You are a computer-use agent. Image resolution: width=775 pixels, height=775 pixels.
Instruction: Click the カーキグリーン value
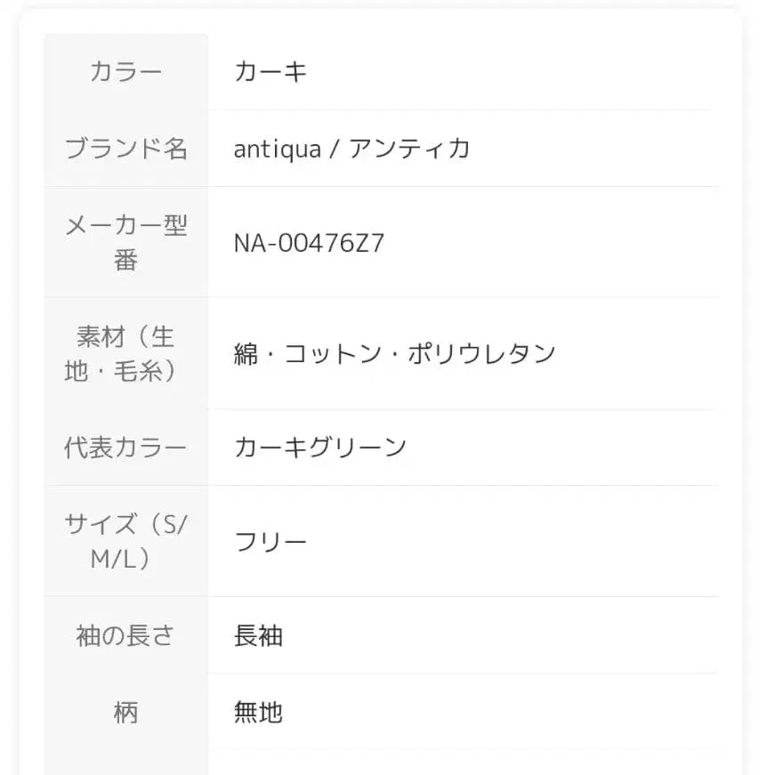coord(320,447)
